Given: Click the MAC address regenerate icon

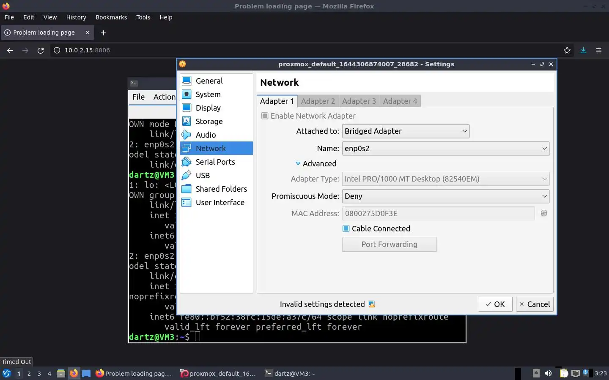Looking at the screenshot, I should (544, 213).
